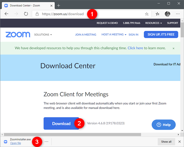Viewport: 184px width, 147px height.
Task: Minimize the browser window
Action: coord(159,3)
